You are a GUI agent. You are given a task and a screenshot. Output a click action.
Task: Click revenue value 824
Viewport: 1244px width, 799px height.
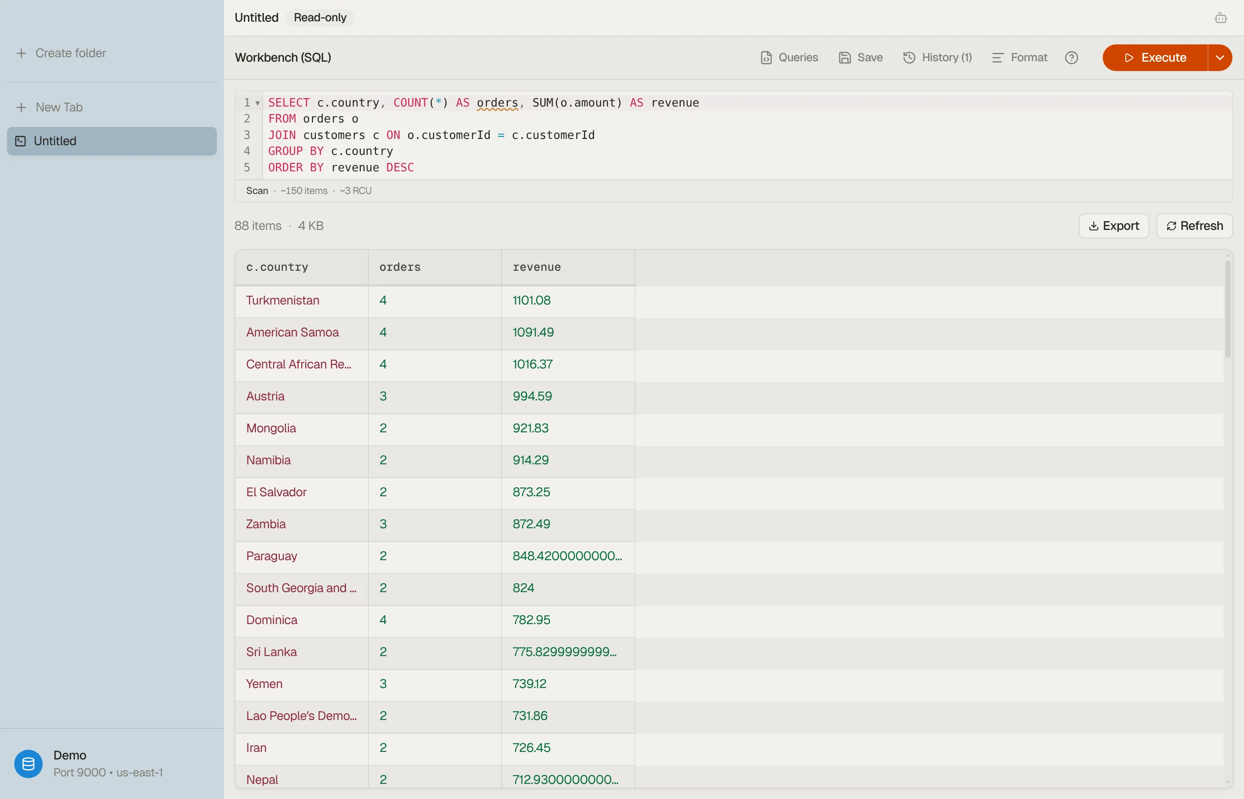tap(523, 588)
